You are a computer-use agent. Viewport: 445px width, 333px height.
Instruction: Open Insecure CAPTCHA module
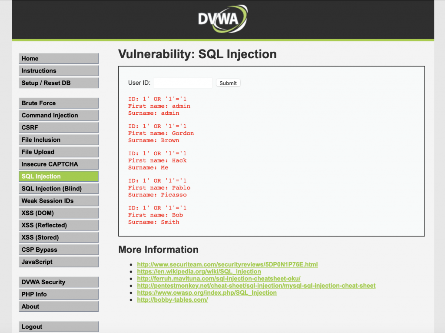(59, 164)
